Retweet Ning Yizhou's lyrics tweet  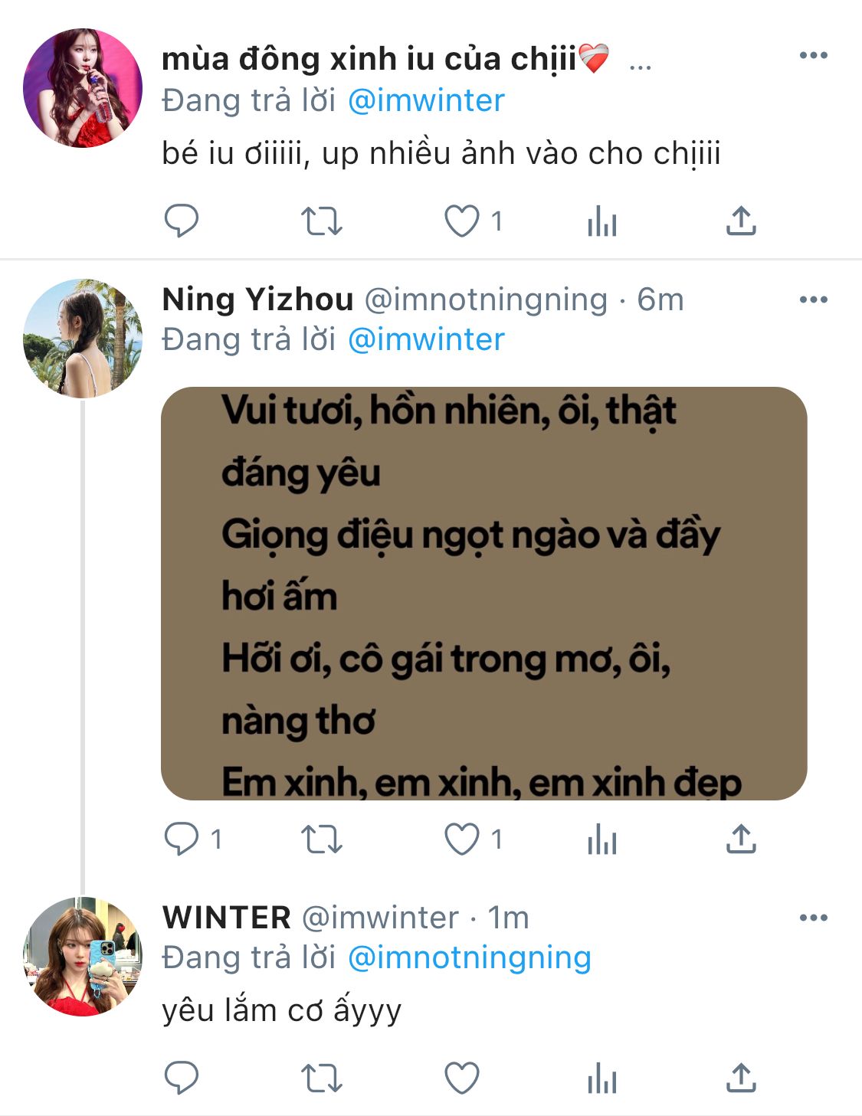[321, 839]
